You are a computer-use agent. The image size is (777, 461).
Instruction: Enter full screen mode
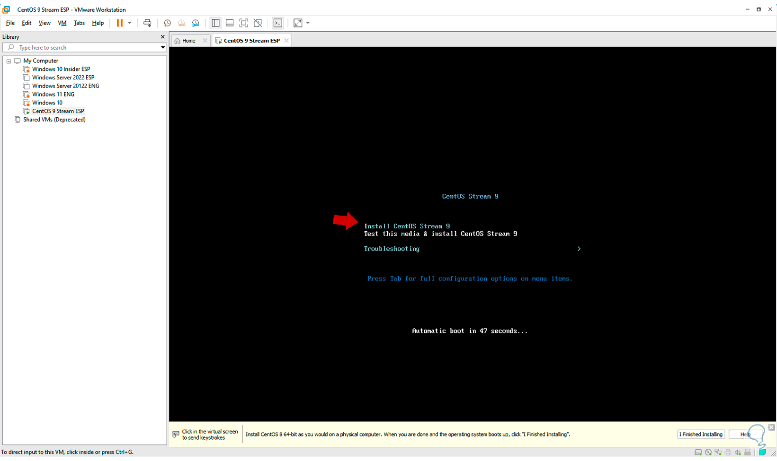point(243,23)
